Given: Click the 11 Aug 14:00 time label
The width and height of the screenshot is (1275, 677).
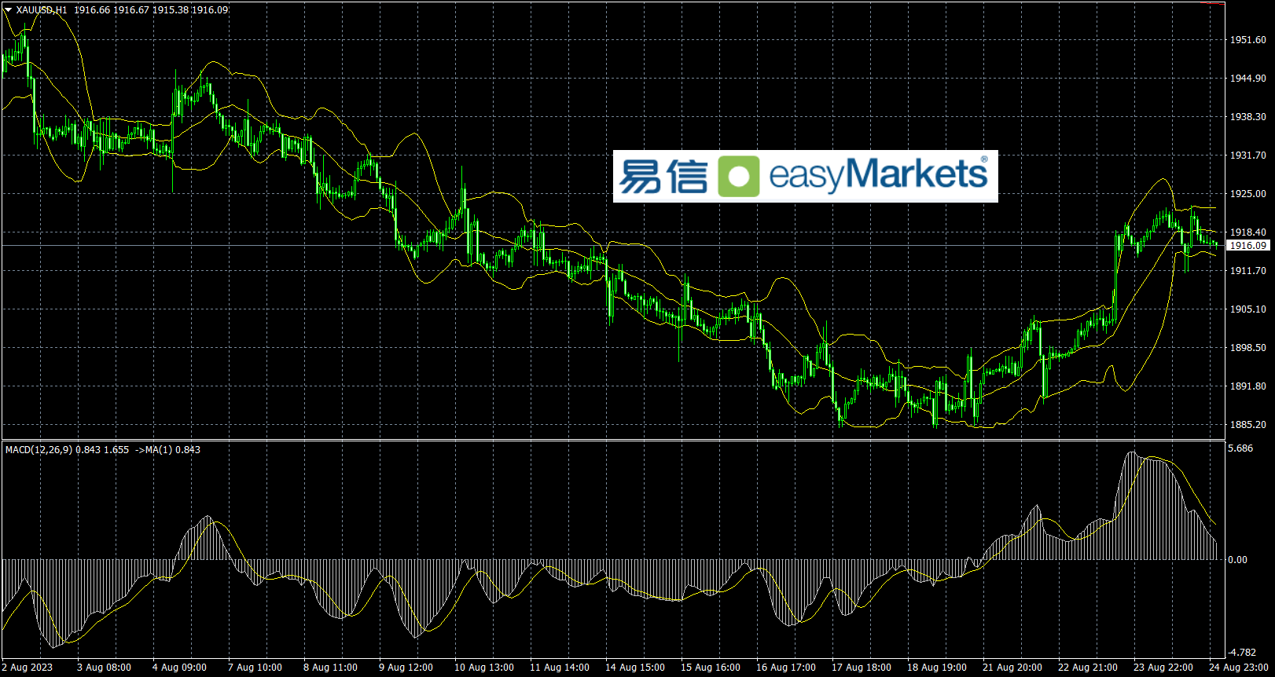Looking at the screenshot, I should click(x=560, y=668).
